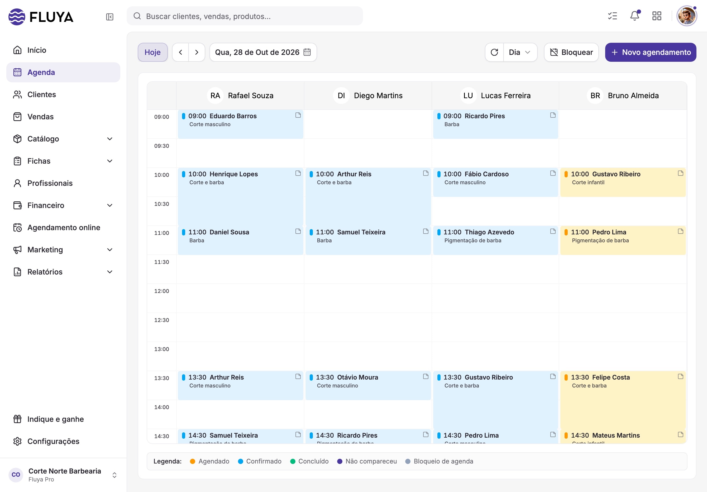Go to Início page

(x=63, y=50)
